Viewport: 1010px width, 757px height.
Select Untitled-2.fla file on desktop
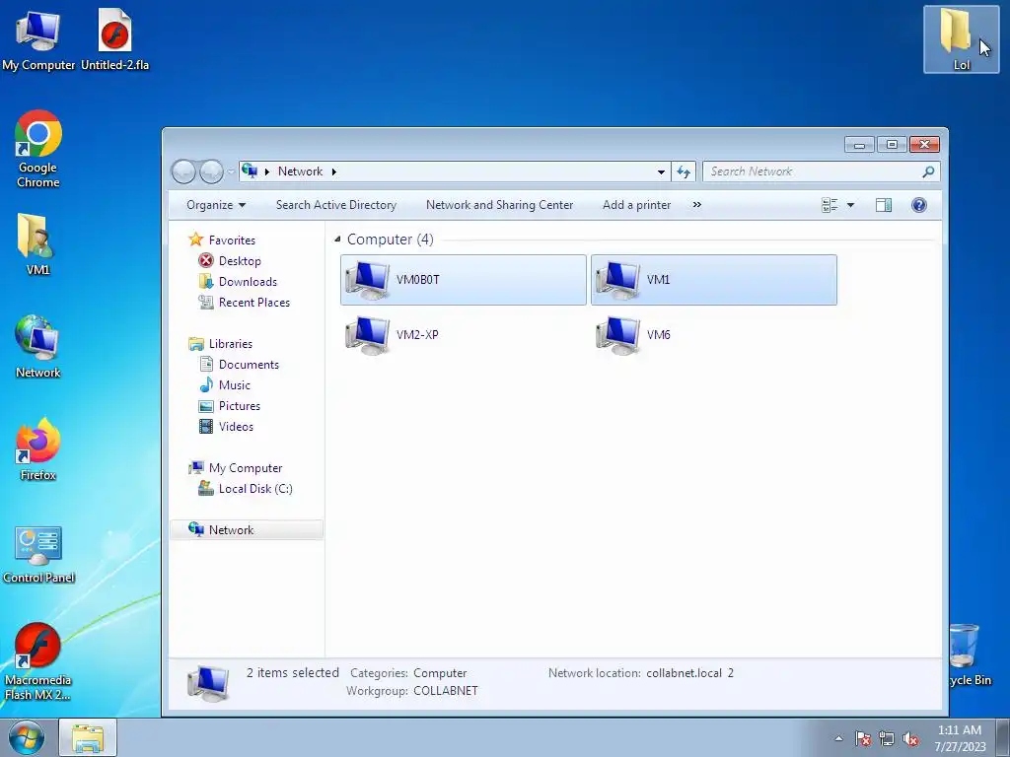(x=114, y=40)
